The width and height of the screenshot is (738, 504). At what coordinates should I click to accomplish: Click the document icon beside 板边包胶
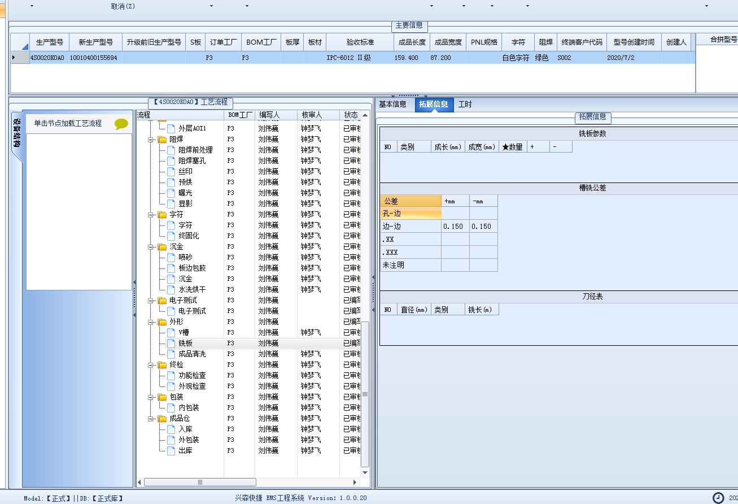tap(171, 268)
